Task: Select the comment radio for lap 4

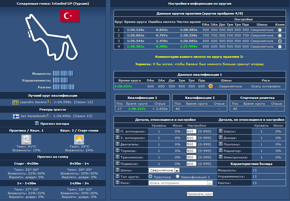Action: click(x=280, y=47)
